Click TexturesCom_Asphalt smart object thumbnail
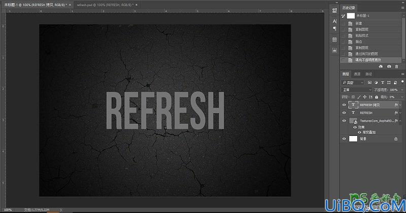The width and height of the screenshot is (406, 213). pos(353,121)
